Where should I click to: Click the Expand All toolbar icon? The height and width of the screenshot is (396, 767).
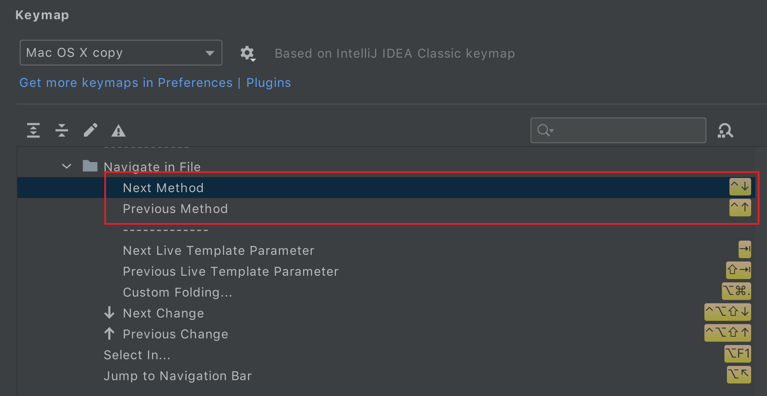click(33, 130)
